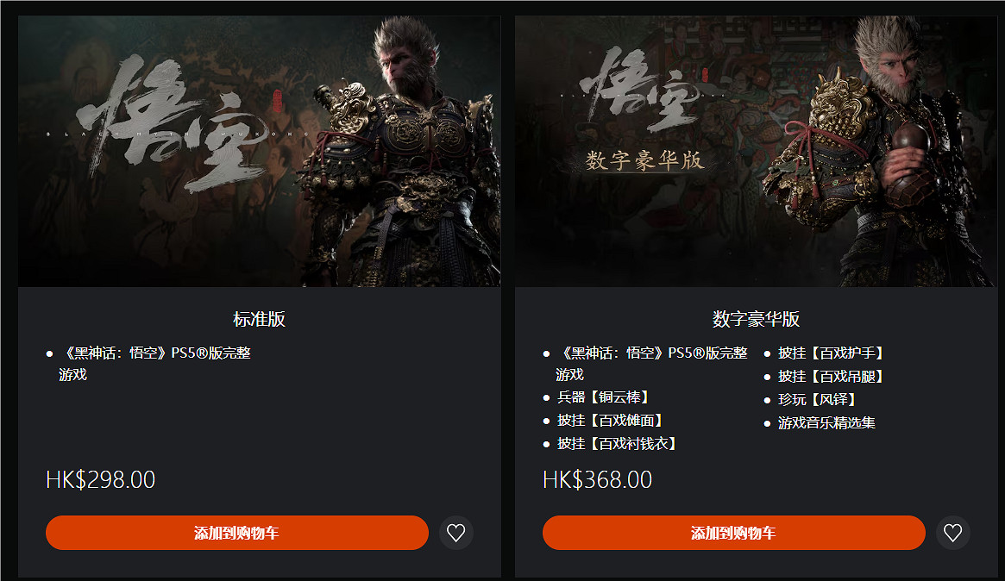Click the deluxe edition PS5 full game text
The height and width of the screenshot is (581, 1005).
652,363
